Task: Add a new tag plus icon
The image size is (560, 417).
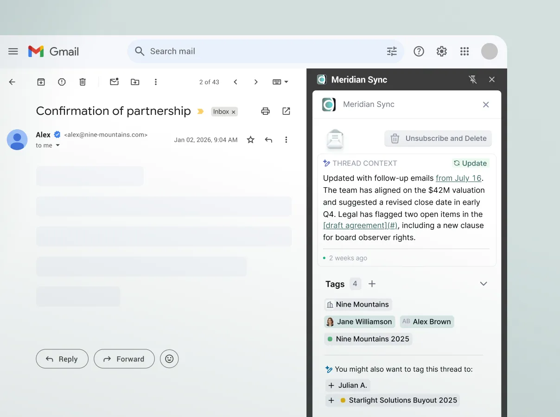Action: pos(372,284)
